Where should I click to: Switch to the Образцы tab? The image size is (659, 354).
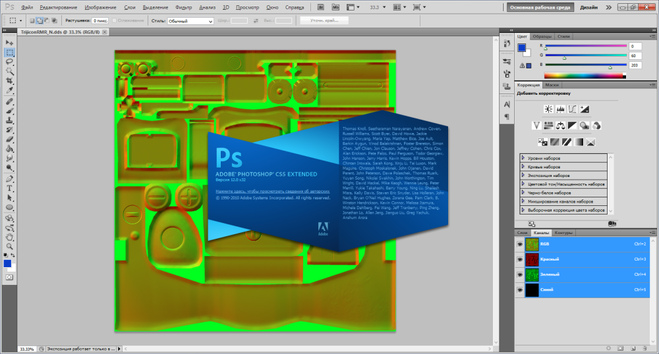click(x=542, y=36)
